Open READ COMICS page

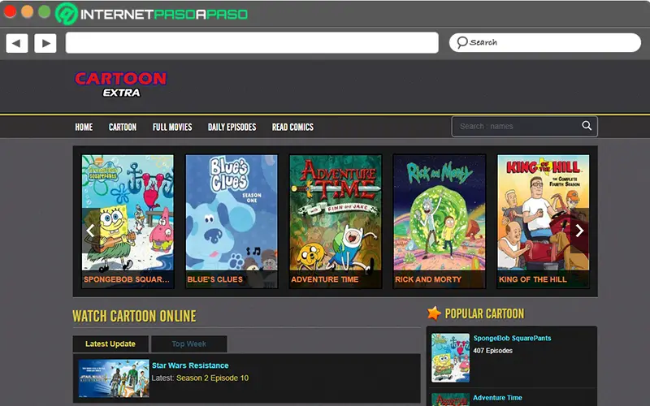292,127
